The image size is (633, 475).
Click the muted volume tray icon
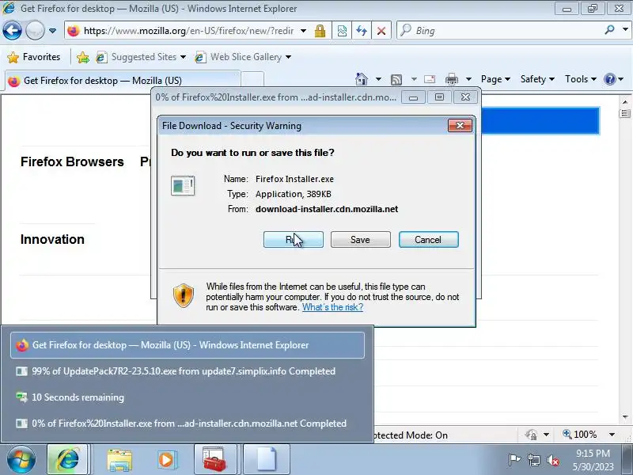click(x=552, y=460)
